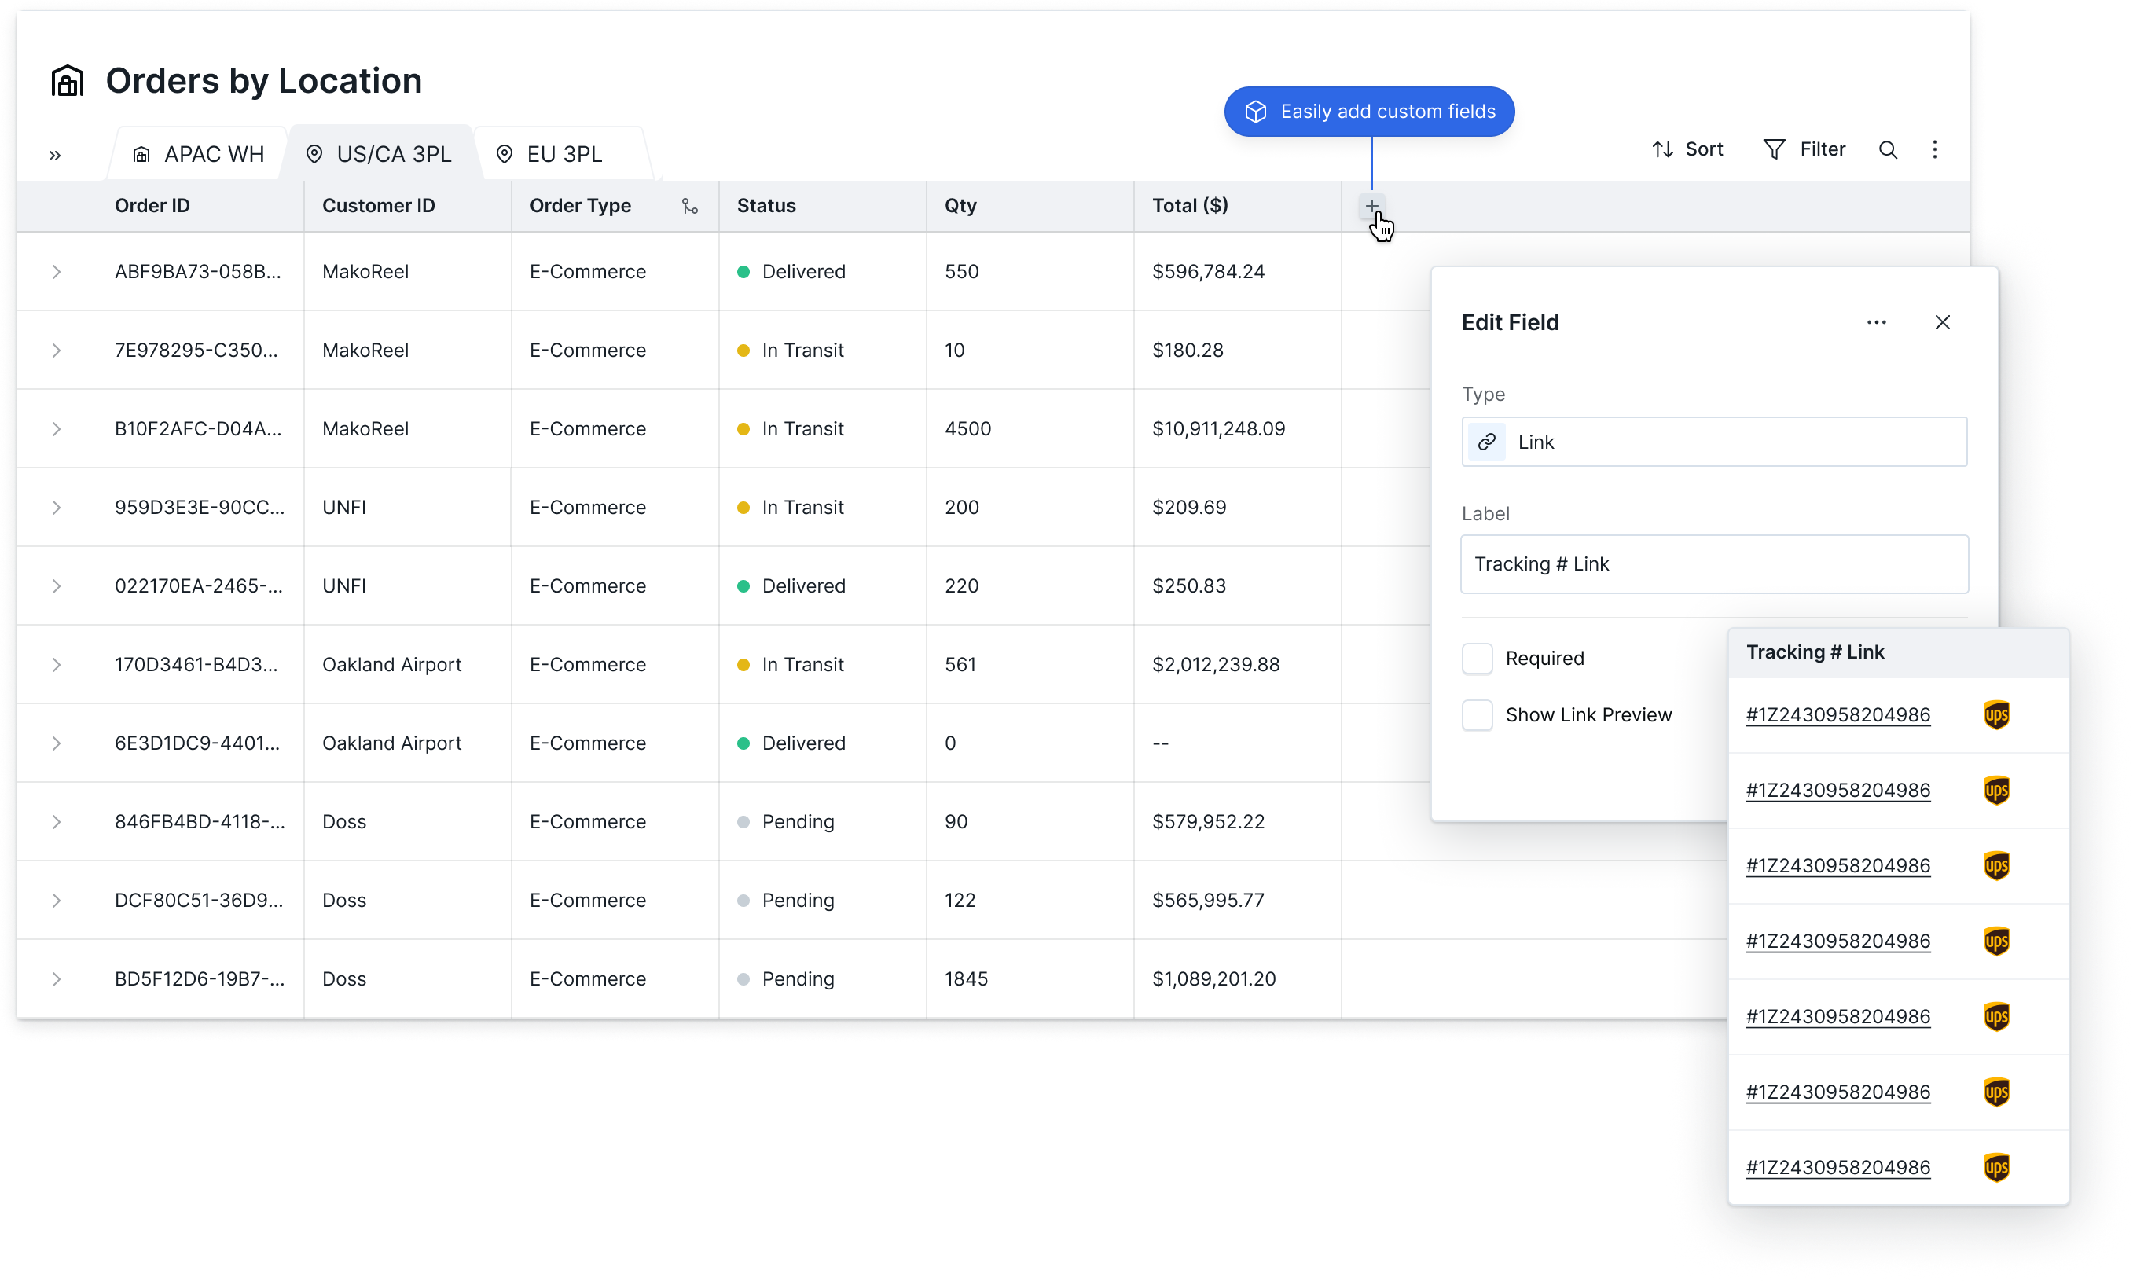Click the Edit Field horizontal ellipsis icon
The width and height of the screenshot is (2133, 1281).
1876,322
